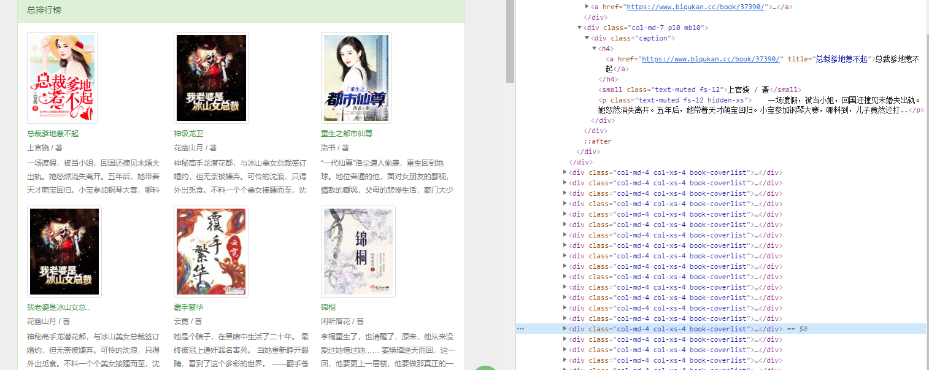The image size is (929, 370).
Task: Open the 神级龙卫 title link
Action: (x=188, y=133)
